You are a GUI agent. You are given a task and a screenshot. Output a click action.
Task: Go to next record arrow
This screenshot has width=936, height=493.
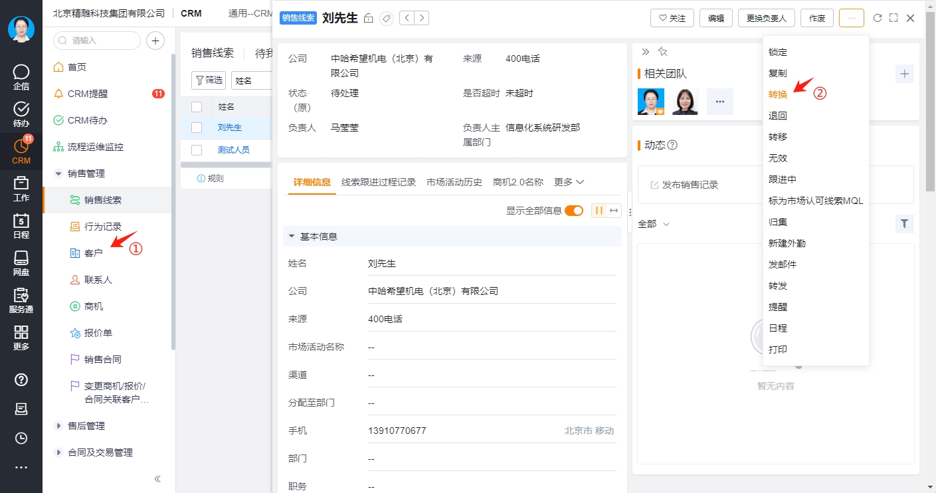coord(421,18)
